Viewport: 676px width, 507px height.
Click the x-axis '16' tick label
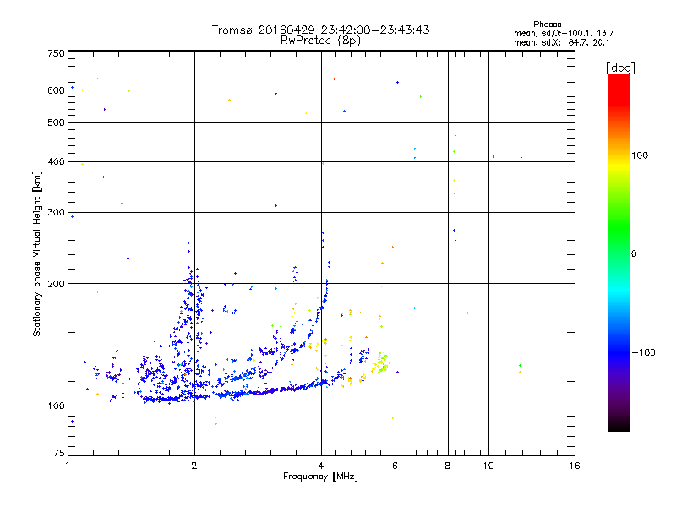(575, 466)
